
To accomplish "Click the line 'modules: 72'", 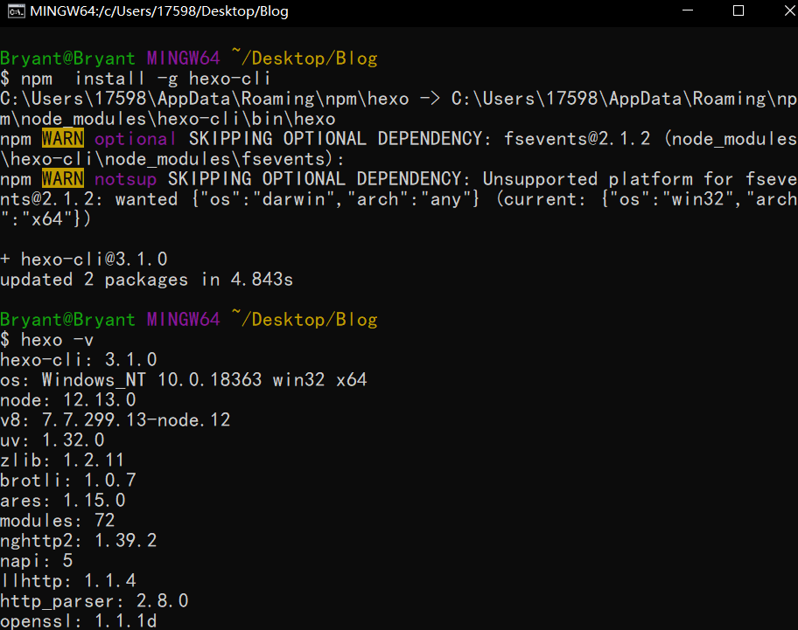I will coord(58,520).
